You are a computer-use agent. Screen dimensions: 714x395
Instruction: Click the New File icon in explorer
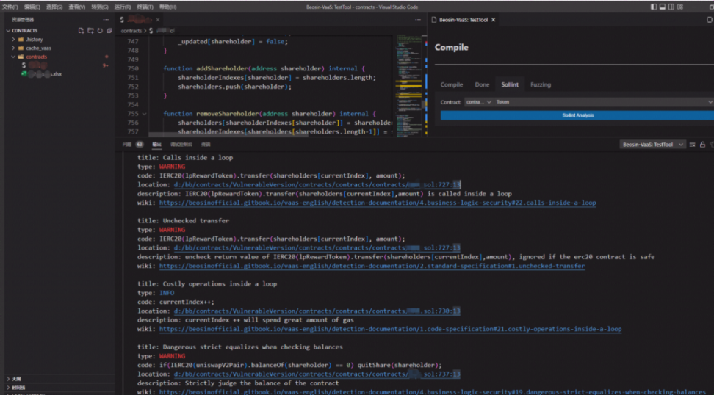pos(81,31)
